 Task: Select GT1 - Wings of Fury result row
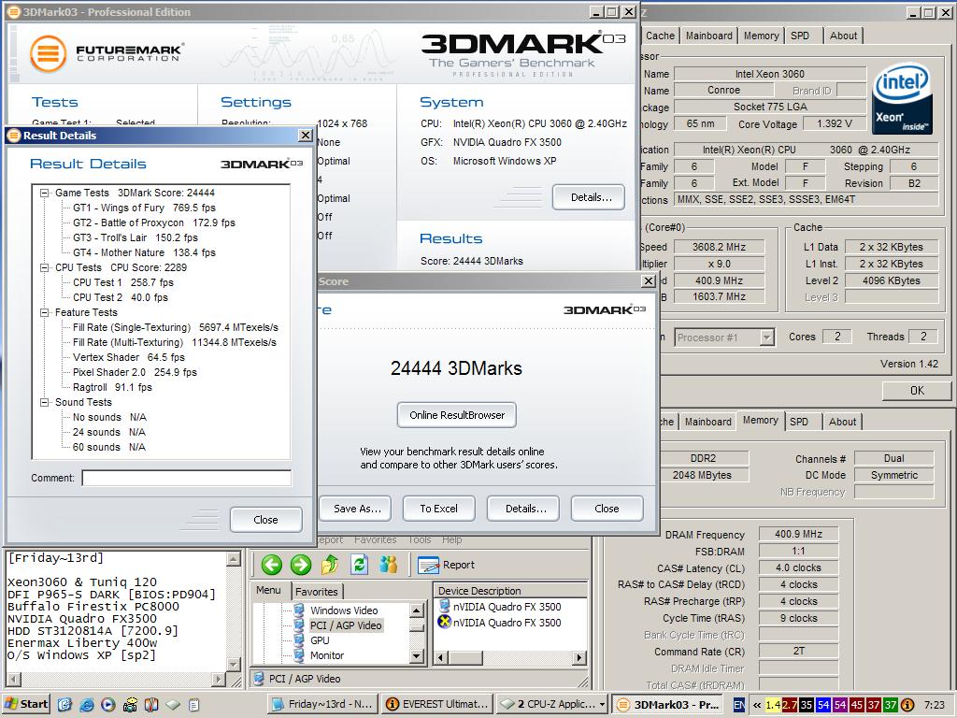pyautogui.click(x=144, y=208)
